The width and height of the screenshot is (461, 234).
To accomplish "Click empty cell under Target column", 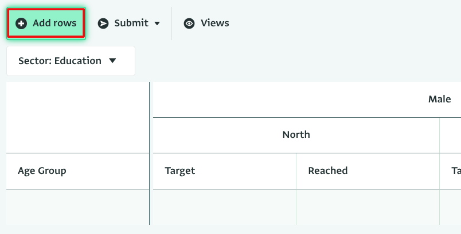I will 224,207.
